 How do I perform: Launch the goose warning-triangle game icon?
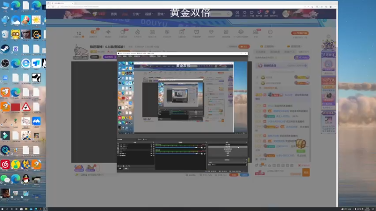coord(26,107)
